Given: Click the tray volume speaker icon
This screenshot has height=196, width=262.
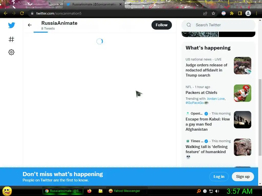Looking at the screenshot, I should click(x=217, y=191).
